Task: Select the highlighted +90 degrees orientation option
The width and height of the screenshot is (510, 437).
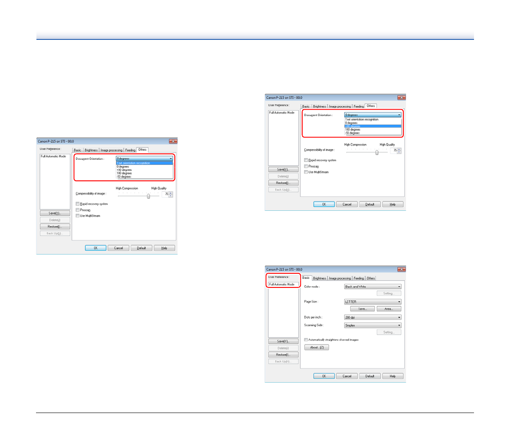Action: click(372, 126)
